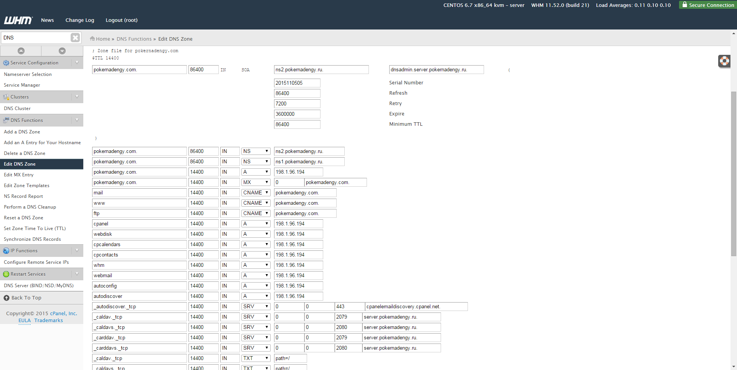Collapse the DNS Functions sidebar section
737x370 pixels.
[77, 120]
